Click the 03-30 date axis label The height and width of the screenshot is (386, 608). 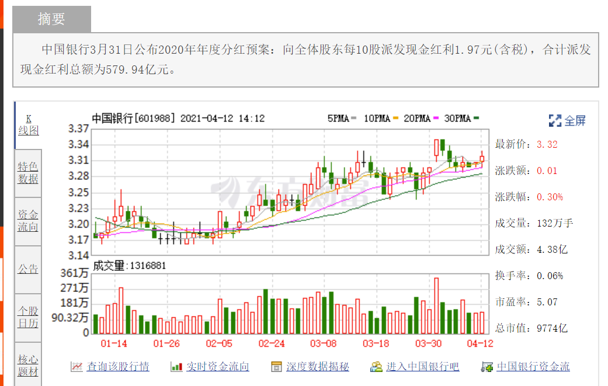pyautogui.click(x=429, y=343)
